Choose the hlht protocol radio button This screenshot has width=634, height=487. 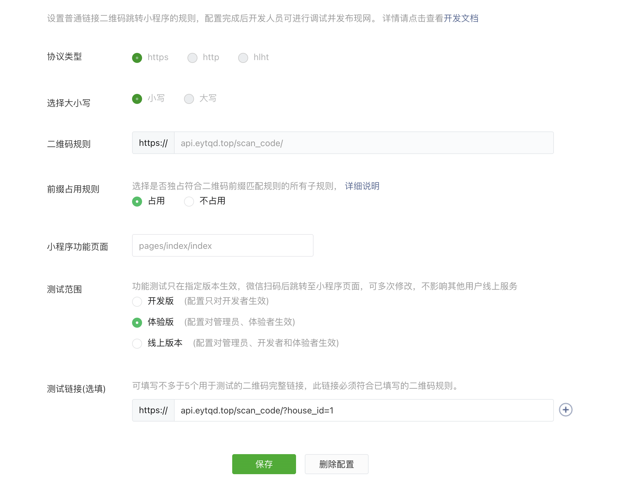(243, 58)
